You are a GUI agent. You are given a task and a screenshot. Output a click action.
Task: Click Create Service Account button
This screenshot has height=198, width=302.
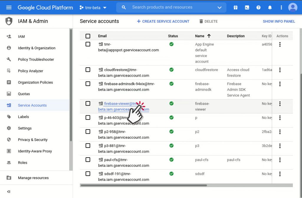163,22
